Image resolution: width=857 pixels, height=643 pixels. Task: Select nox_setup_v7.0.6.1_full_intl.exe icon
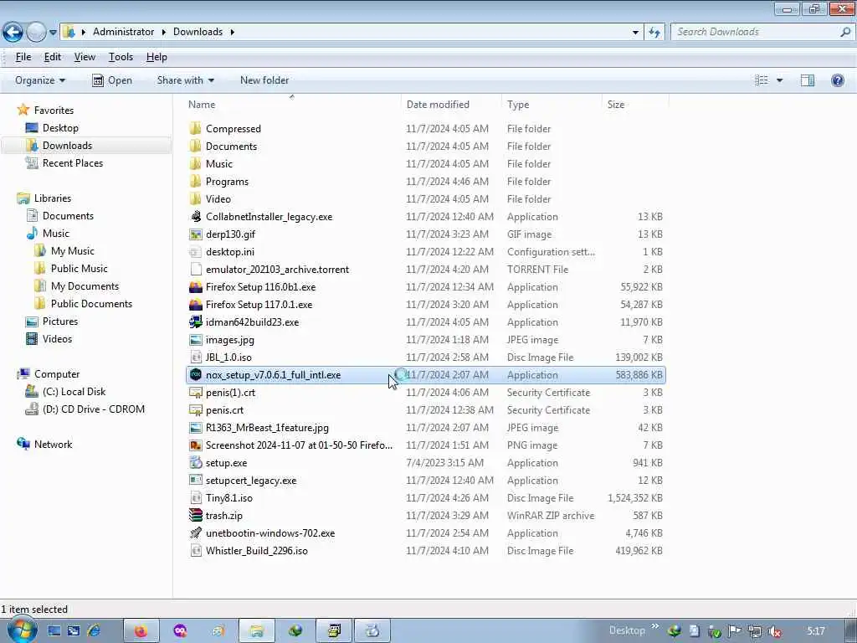(196, 374)
